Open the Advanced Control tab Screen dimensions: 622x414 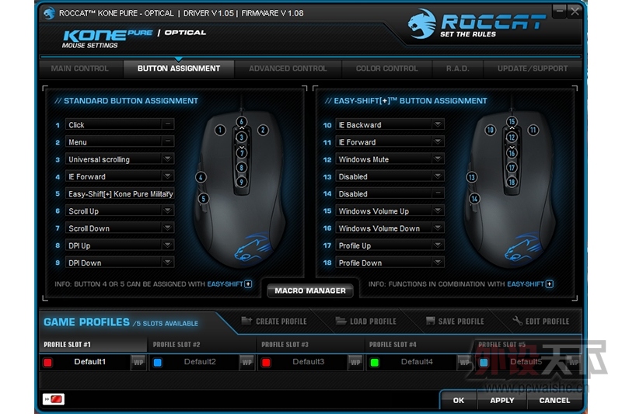coord(288,68)
